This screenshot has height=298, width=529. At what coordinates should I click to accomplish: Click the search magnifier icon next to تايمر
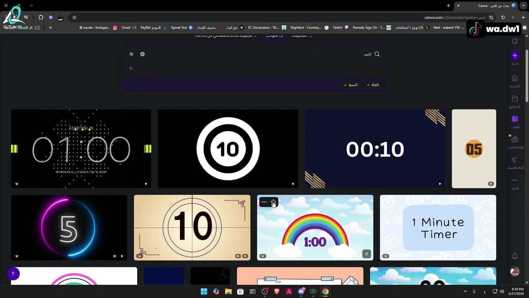[377, 54]
